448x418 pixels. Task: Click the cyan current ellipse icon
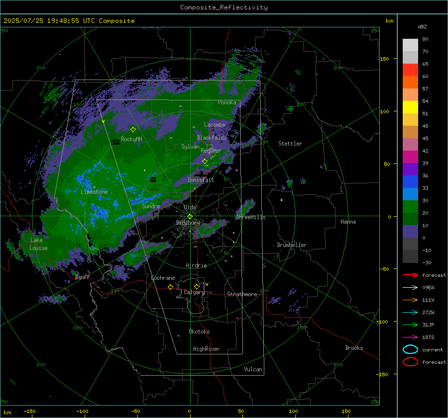(410, 349)
